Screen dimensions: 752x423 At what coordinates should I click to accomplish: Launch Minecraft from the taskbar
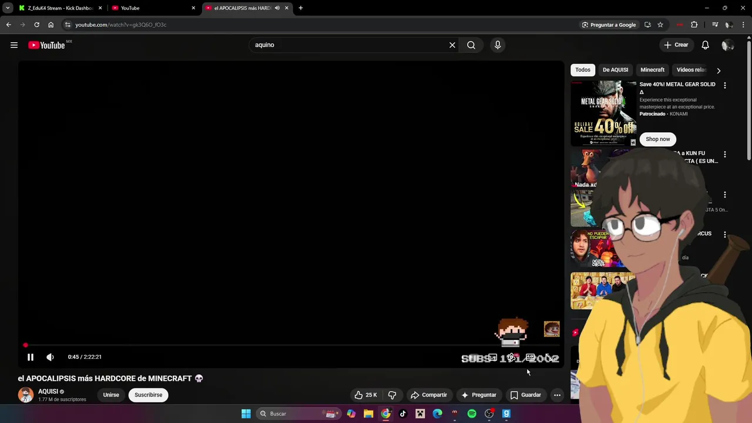point(420,414)
